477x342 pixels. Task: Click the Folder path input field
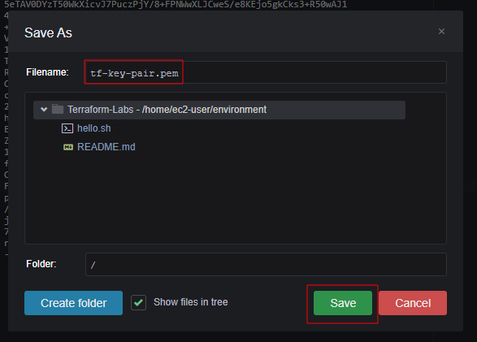(x=266, y=265)
